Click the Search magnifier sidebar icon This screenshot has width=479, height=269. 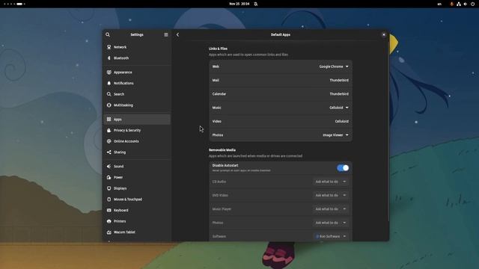pyautogui.click(x=109, y=94)
